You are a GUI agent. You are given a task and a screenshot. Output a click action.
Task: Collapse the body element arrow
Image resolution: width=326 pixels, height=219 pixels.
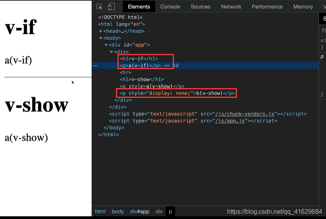(x=101, y=38)
